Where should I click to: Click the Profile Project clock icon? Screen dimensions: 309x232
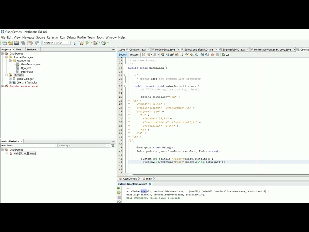(x=104, y=43)
